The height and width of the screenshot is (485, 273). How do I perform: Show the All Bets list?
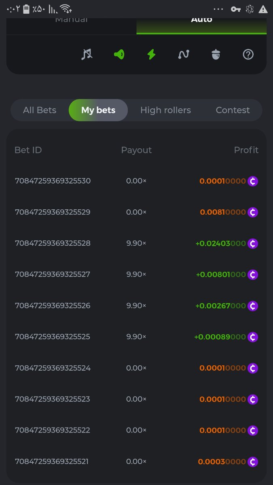(x=40, y=110)
